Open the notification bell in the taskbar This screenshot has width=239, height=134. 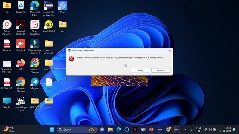[x=234, y=130]
